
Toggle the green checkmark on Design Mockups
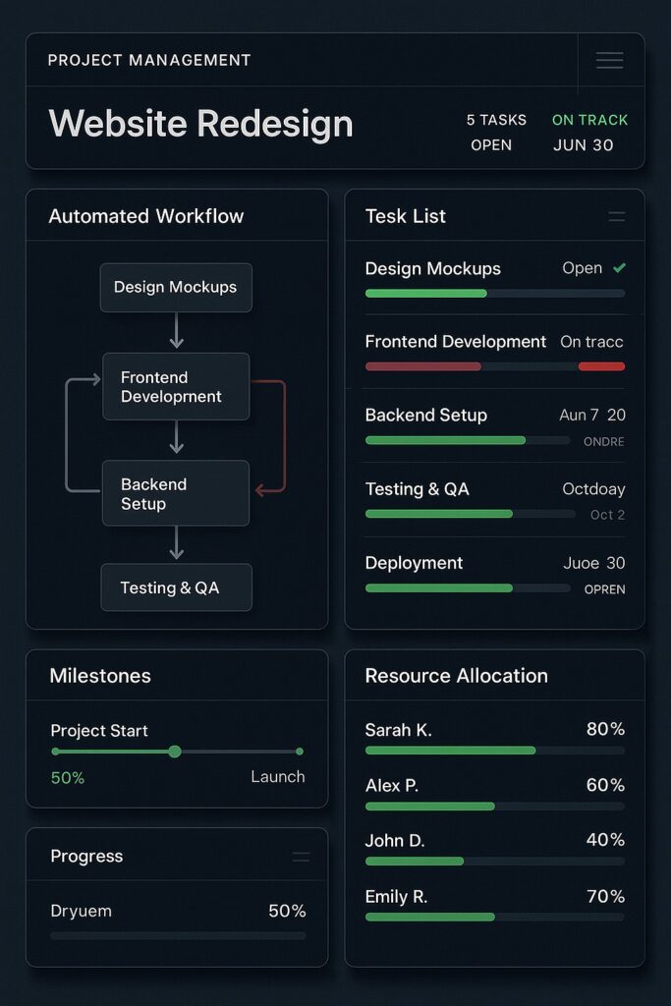(619, 268)
